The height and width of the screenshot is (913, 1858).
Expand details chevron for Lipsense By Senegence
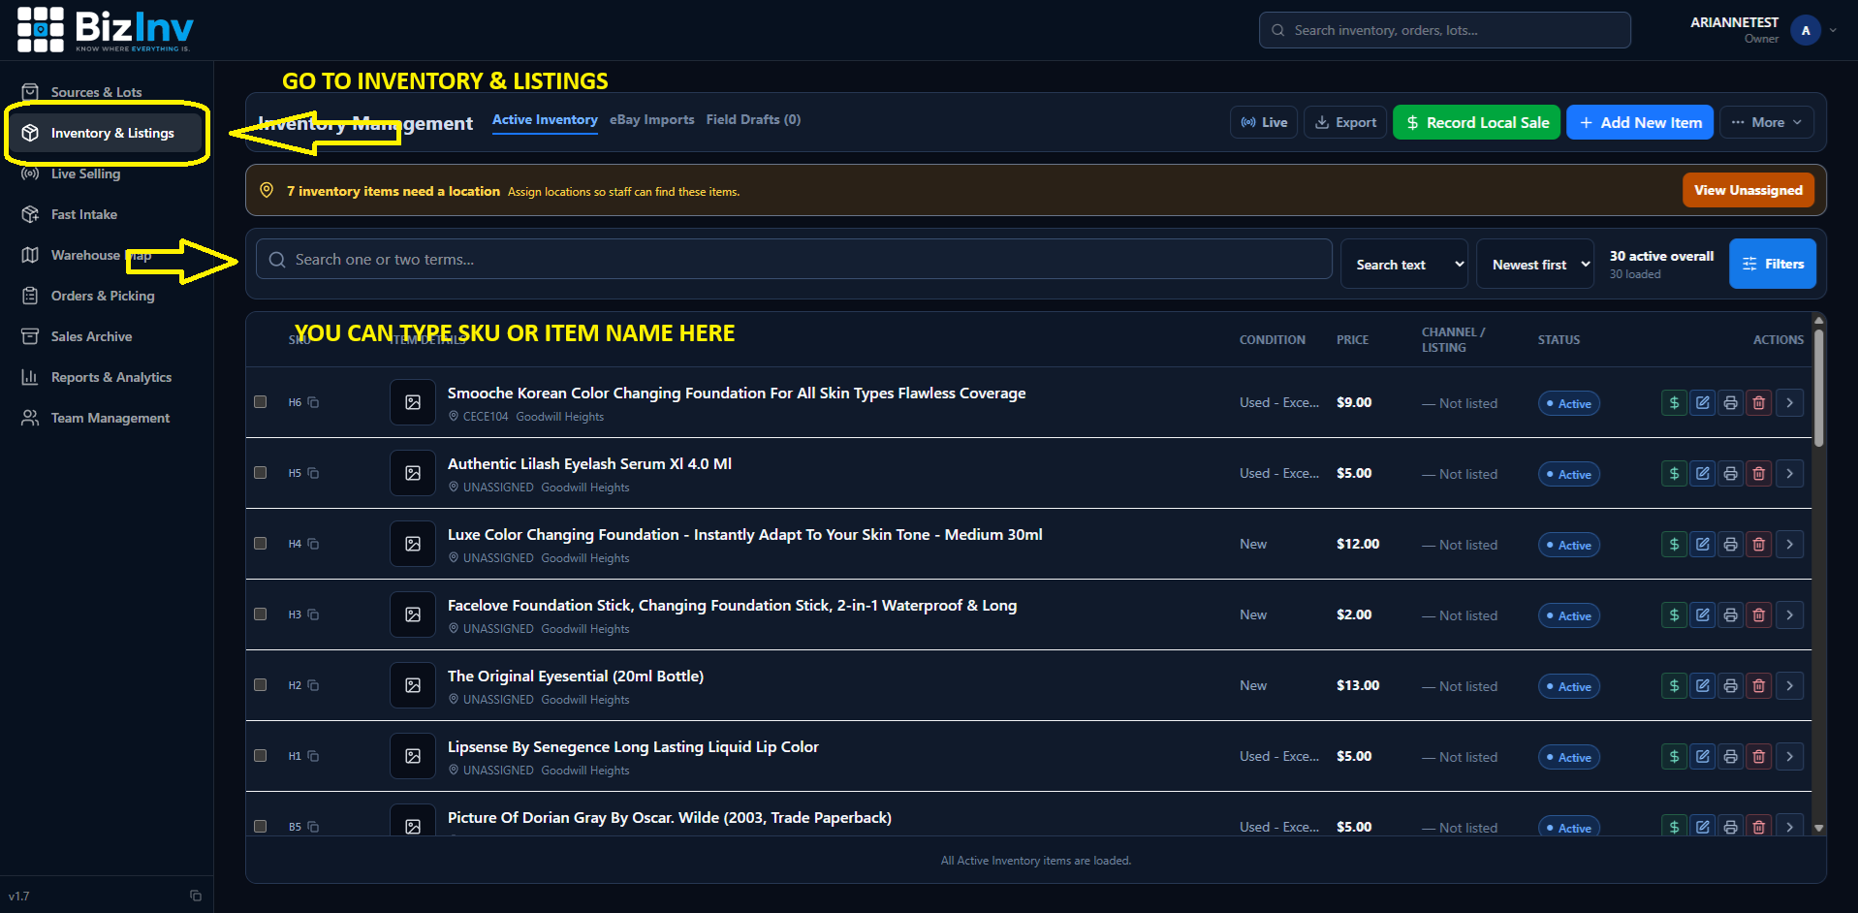click(1789, 756)
